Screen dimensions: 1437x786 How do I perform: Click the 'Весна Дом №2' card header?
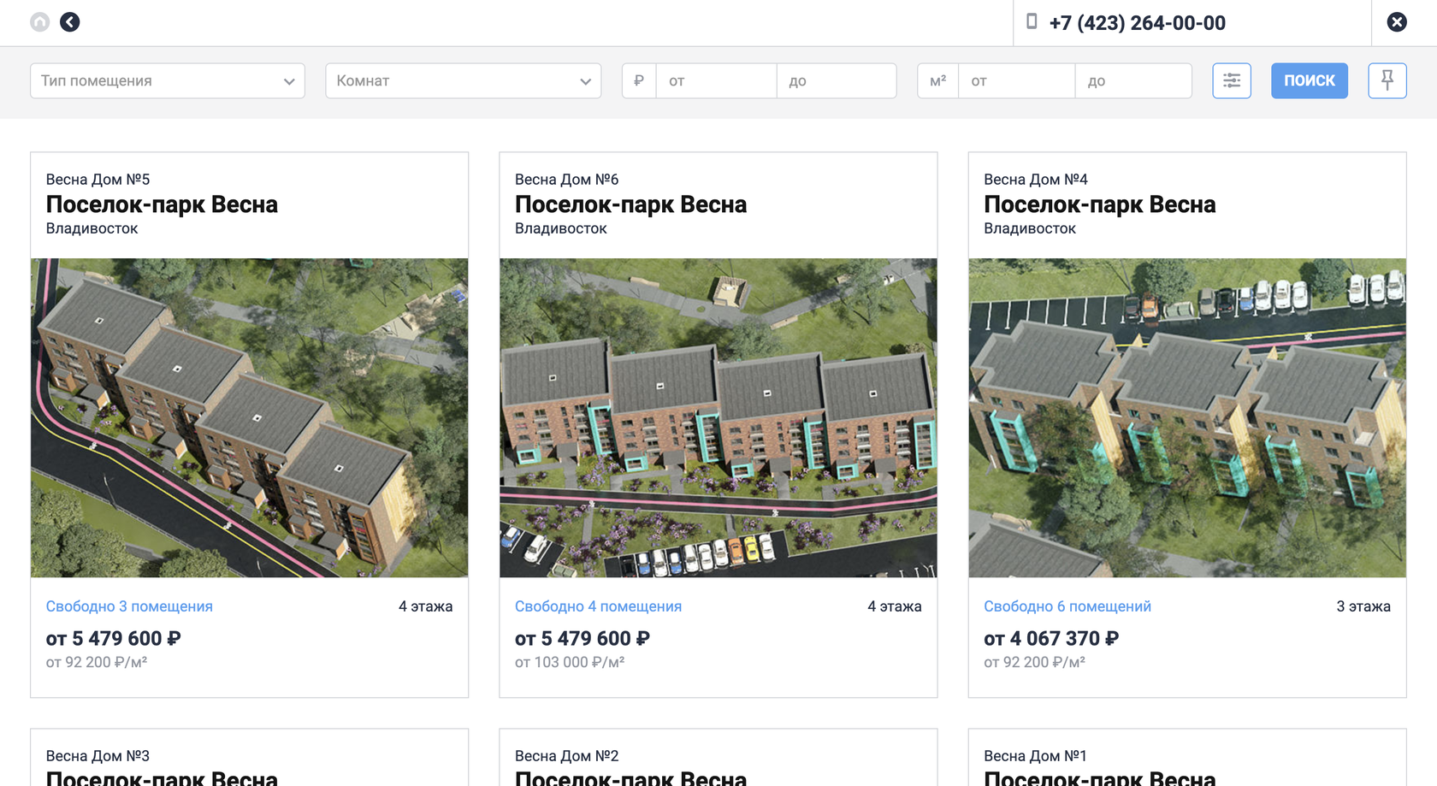pos(566,756)
